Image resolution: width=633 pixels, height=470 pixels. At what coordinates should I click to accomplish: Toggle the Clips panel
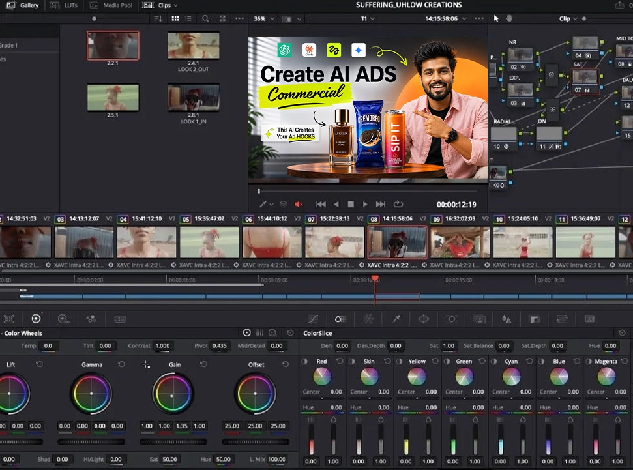pos(157,5)
